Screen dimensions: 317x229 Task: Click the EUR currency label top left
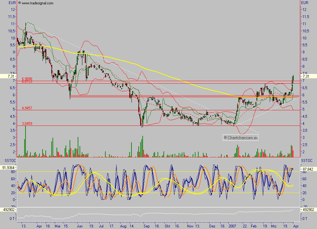pyautogui.click(x=12, y=3)
